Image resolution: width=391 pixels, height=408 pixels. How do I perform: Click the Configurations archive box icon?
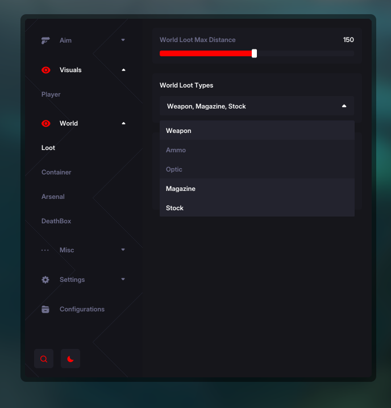[x=45, y=309]
